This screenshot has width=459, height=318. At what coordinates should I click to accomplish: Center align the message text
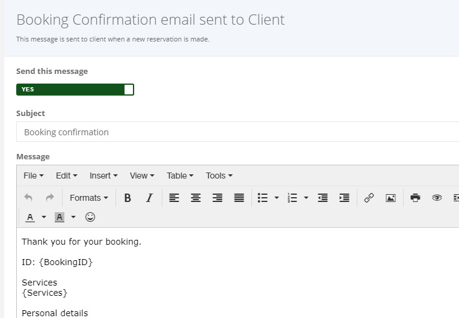196,198
